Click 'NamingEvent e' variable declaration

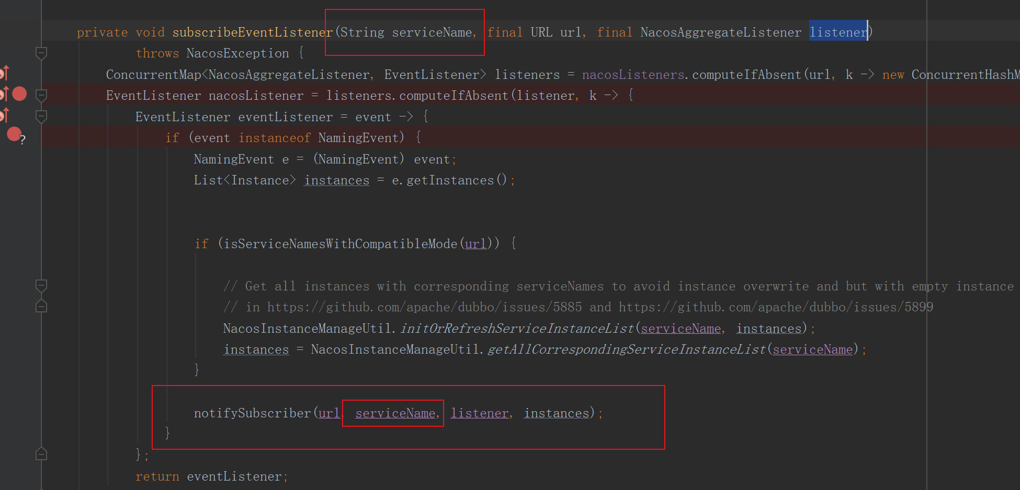click(x=241, y=159)
